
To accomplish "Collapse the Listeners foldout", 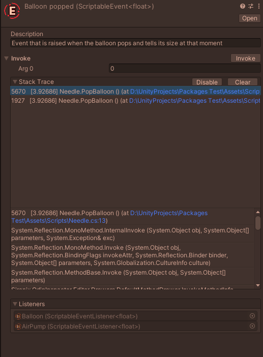I will tap(15, 304).
